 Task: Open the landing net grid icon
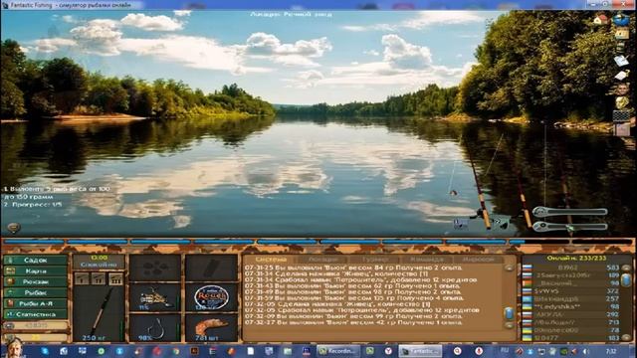(x=621, y=116)
